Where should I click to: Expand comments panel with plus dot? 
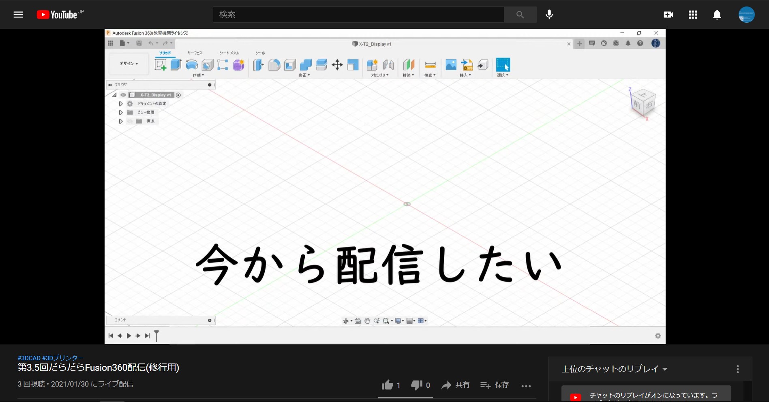(210, 321)
